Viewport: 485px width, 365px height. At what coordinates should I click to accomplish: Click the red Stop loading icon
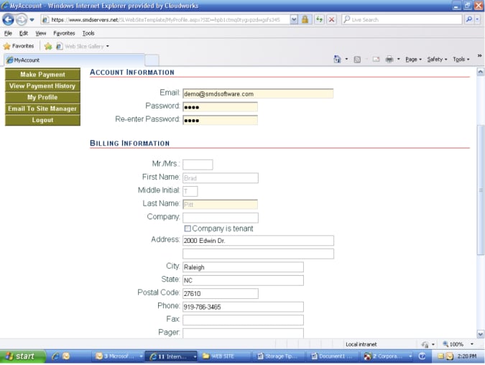point(331,19)
